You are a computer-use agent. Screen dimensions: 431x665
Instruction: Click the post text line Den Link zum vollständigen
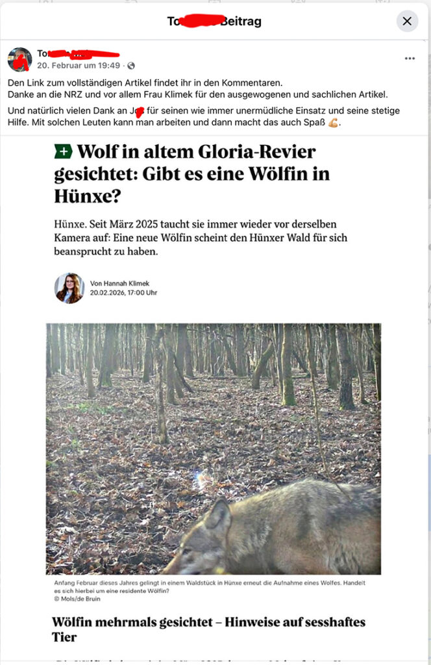[x=145, y=82]
